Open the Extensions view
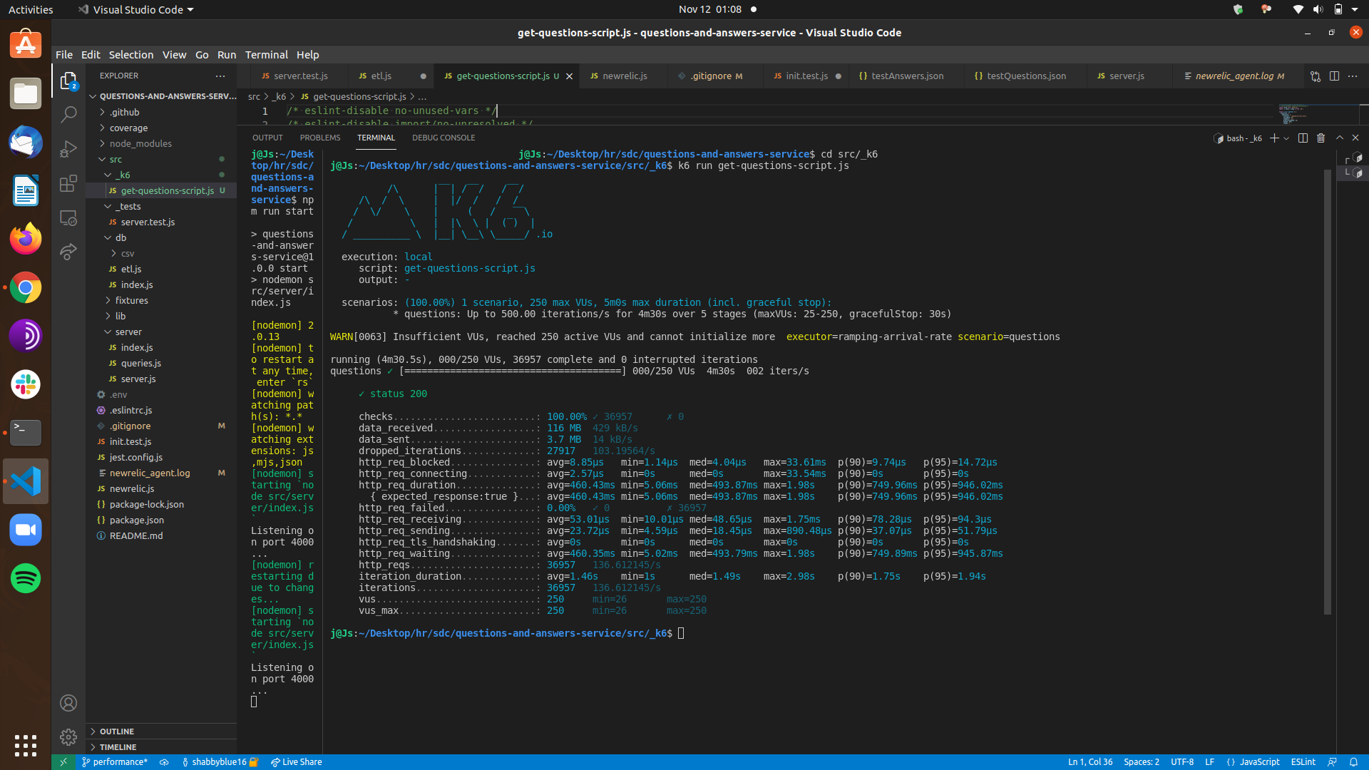Viewport: 1369px width, 770px height. click(x=68, y=183)
